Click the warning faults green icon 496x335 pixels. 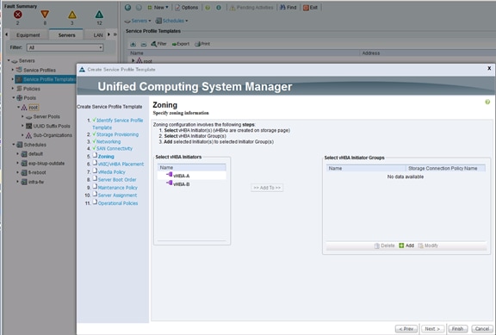99,15
